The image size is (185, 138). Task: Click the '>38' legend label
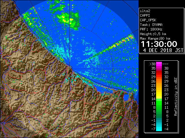[x=152, y=64]
